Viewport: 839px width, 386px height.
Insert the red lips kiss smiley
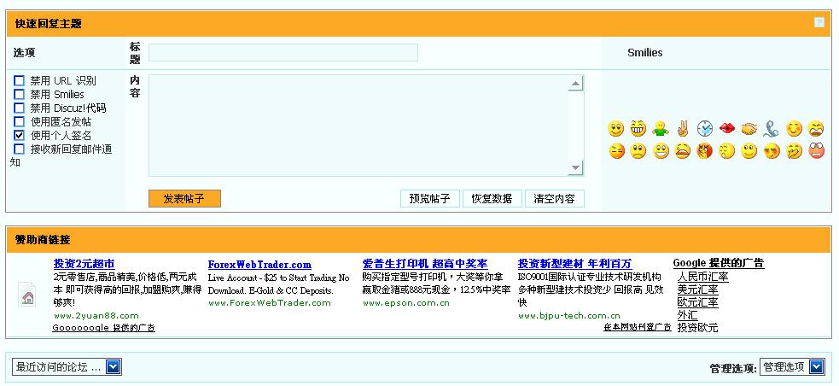click(x=727, y=128)
